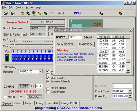Switch to the temp tab
Viewport: 137px width, 111px height.
tap(29, 103)
